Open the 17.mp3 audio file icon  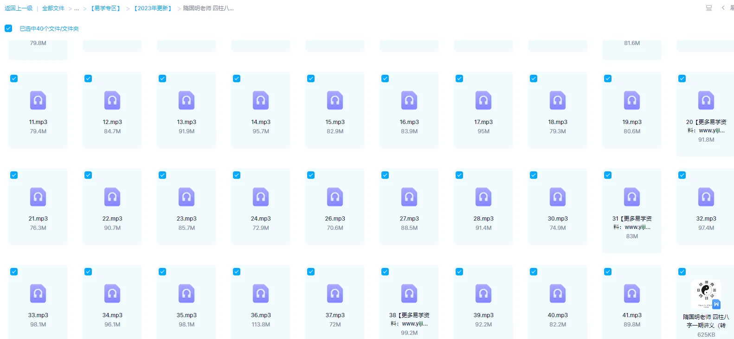point(483,100)
